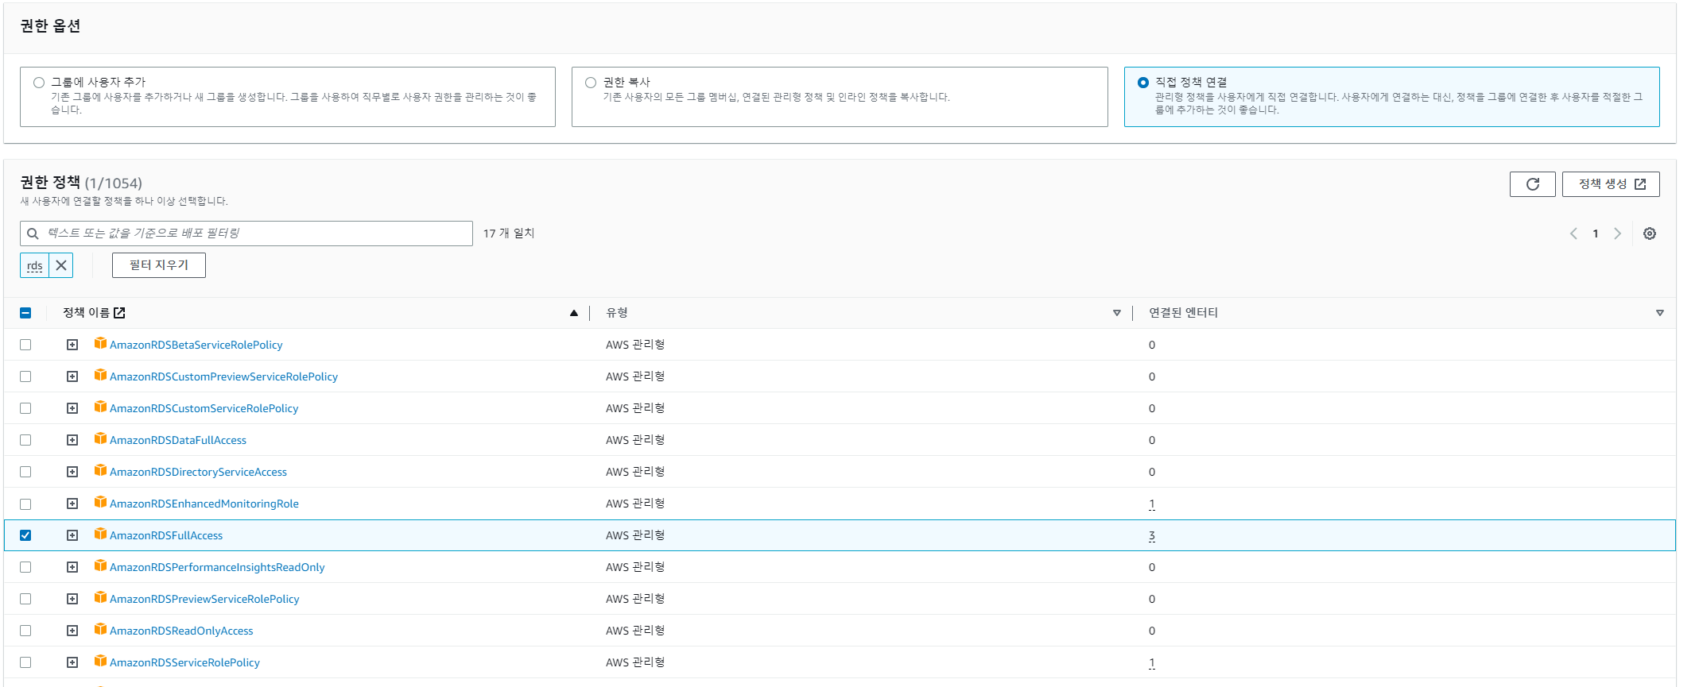The height and width of the screenshot is (687, 1699).
Task: Click the 필터 지우기 clear filters button
Action: point(159,265)
